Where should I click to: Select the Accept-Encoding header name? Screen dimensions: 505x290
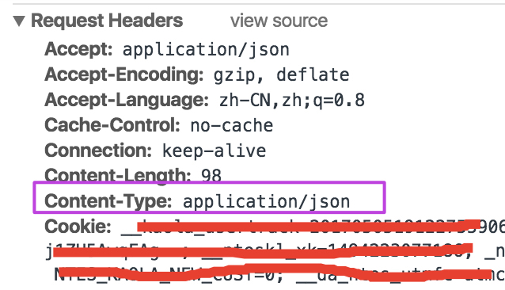124,74
